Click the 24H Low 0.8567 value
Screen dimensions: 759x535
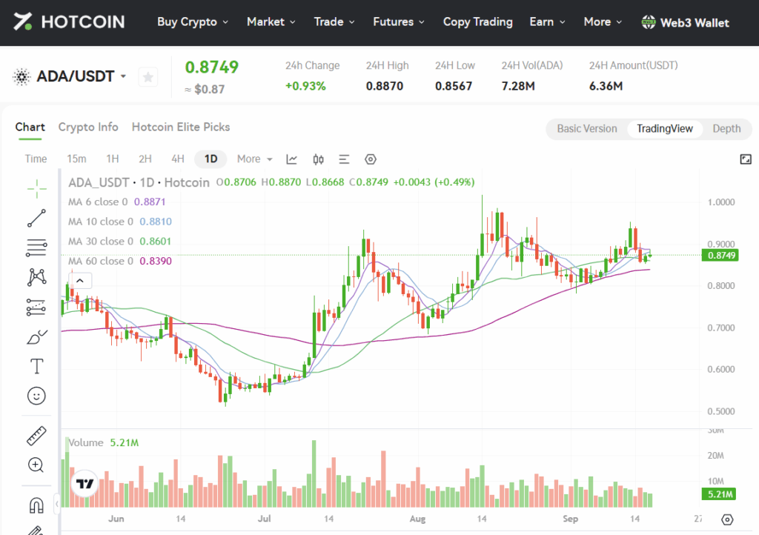(454, 86)
